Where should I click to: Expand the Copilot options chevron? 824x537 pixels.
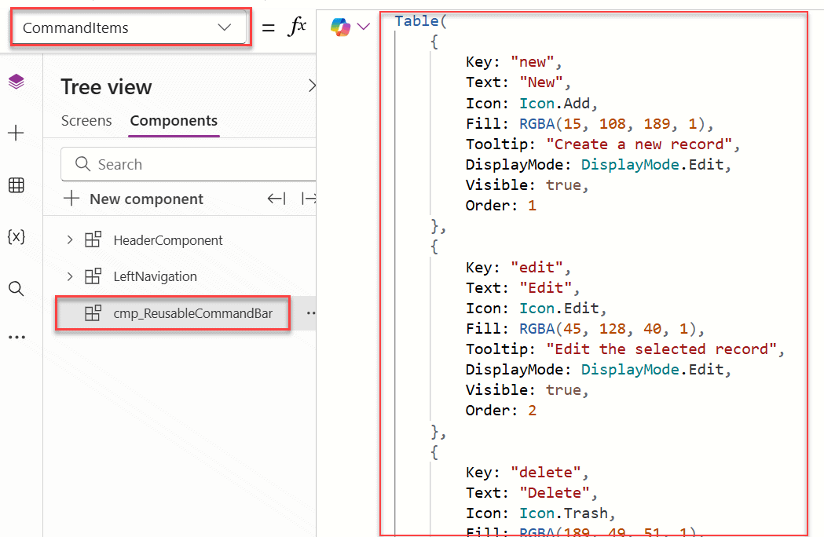point(364,26)
